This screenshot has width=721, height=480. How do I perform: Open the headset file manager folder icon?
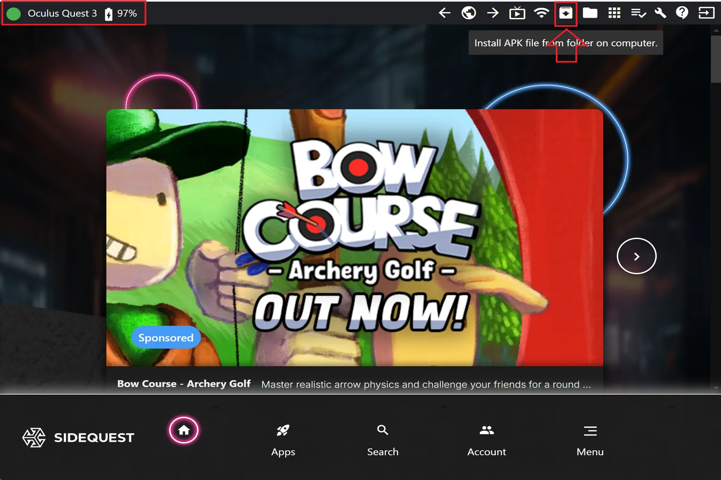tap(590, 13)
